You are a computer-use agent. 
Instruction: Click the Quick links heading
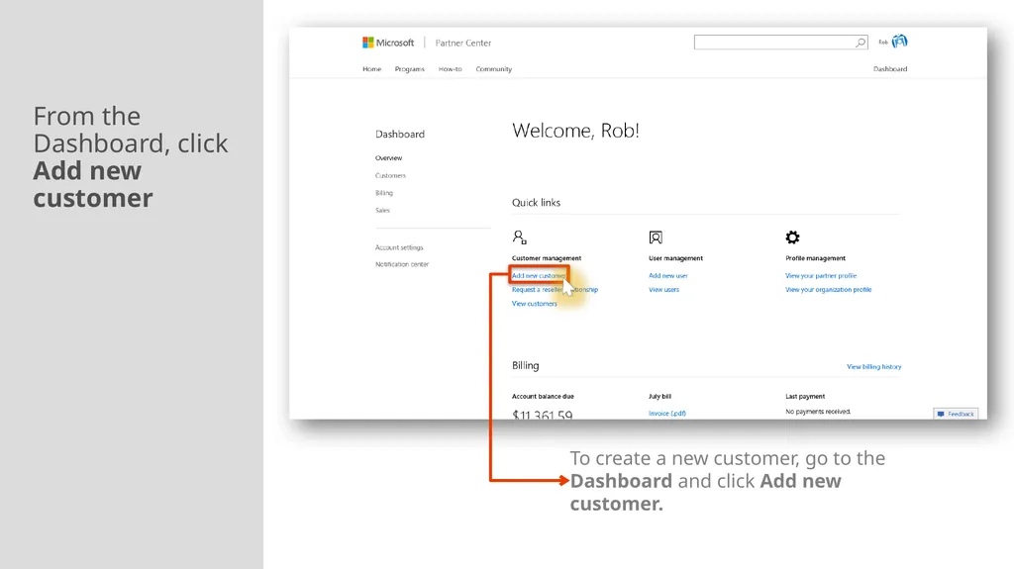tap(536, 203)
